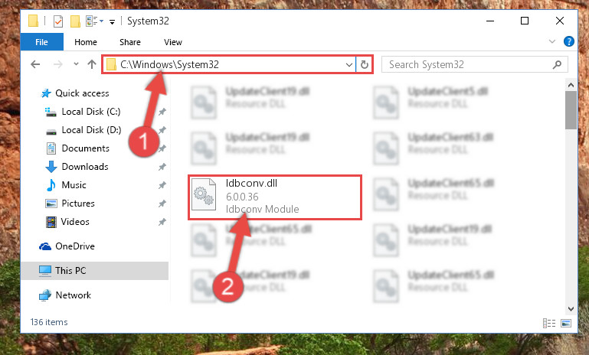This screenshot has width=589, height=355.
Task: Open the File menu
Action: click(x=41, y=42)
